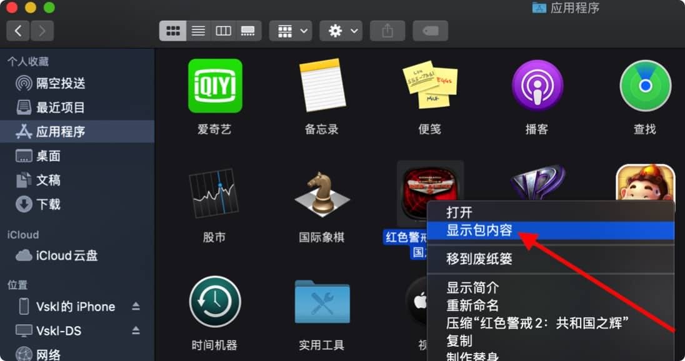
Task: Open the 实用工具 Utilities folder
Action: pyautogui.click(x=322, y=302)
